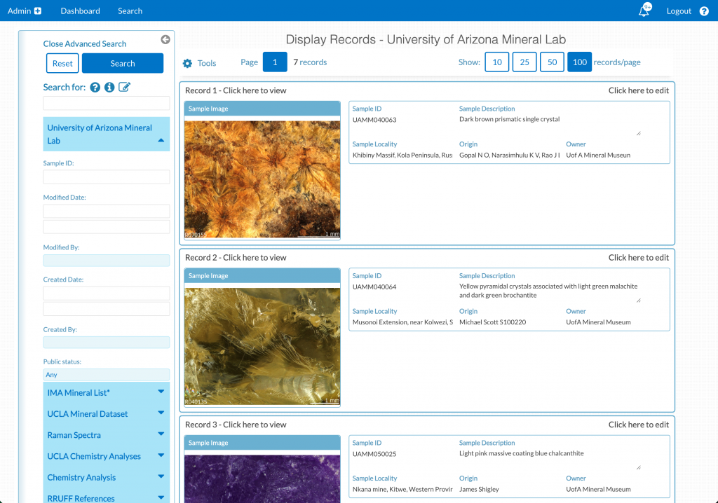Open the help icon in top bar

pyautogui.click(x=704, y=11)
